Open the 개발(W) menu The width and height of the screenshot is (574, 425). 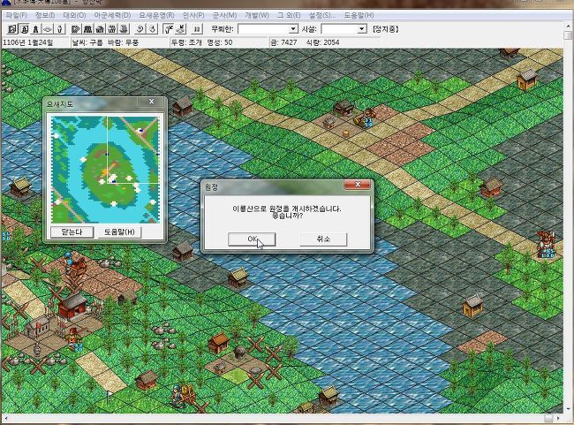[x=257, y=15]
